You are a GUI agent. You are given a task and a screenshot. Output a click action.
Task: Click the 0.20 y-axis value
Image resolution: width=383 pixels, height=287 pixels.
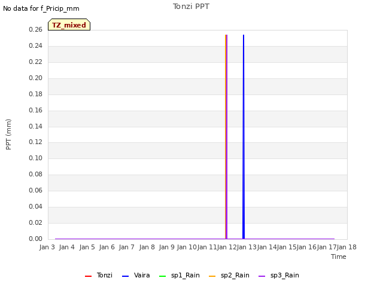click(x=35, y=78)
